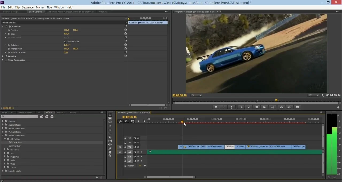Switch to the Metadata tab
The height and width of the screenshot is (182, 342).
pos(103,12)
